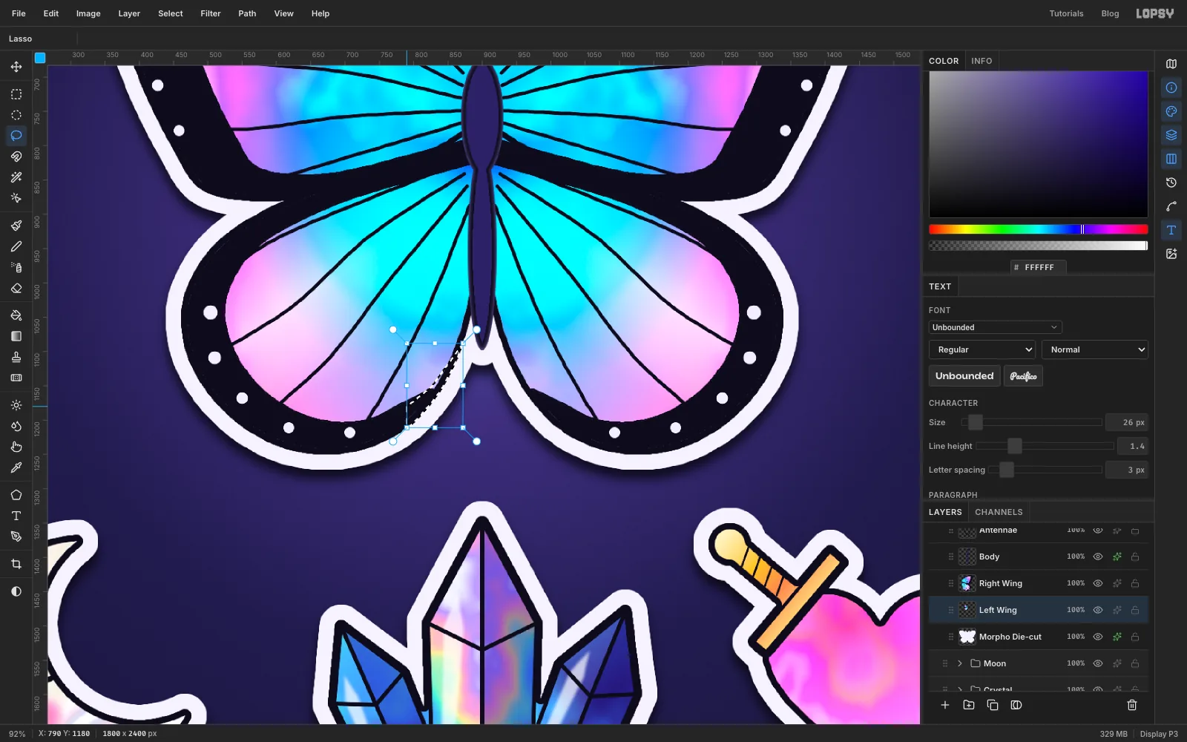This screenshot has width=1187, height=742.
Task: Choose the Unbounded font preset button
Action: [964, 376]
